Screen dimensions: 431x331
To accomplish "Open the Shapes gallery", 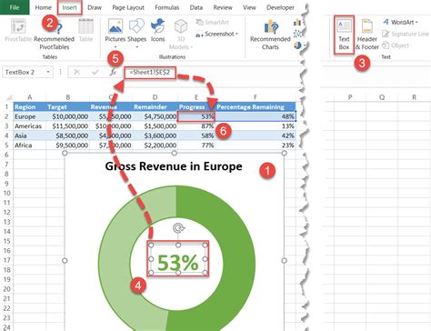I will point(136,34).
